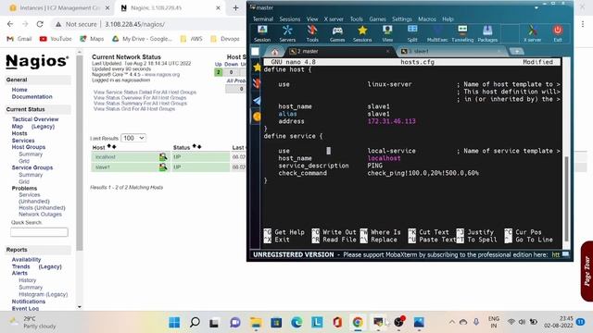
Task: Click the Packages toolbar icon
Action: pyautogui.click(x=487, y=33)
